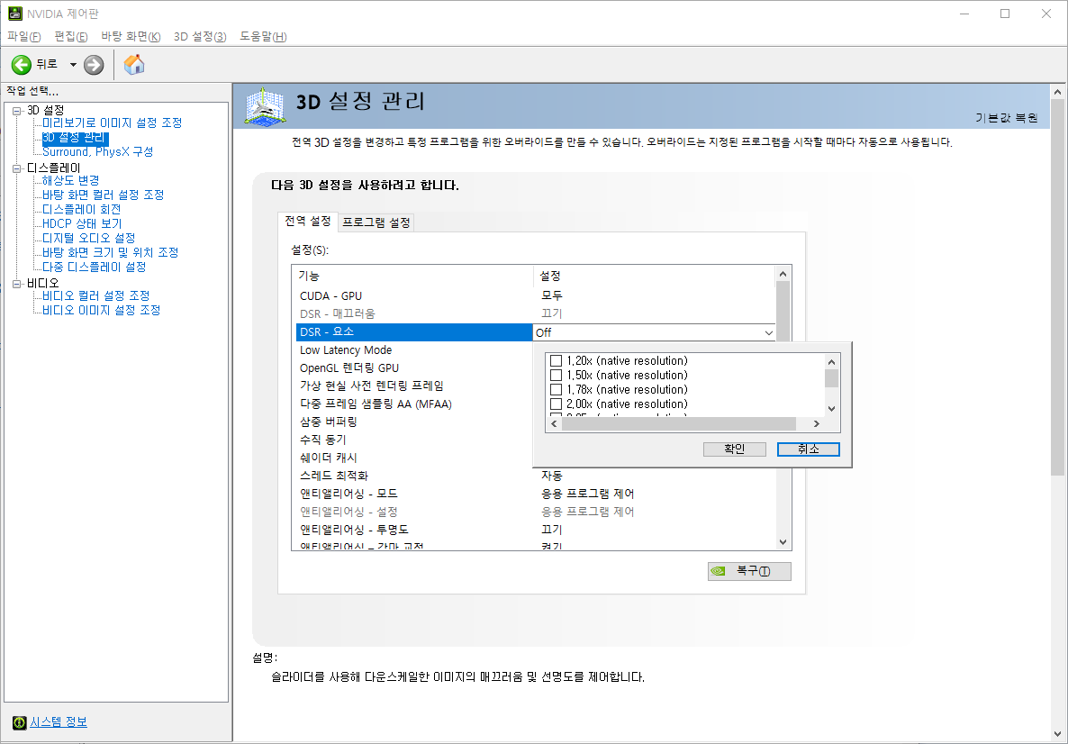The width and height of the screenshot is (1068, 744).
Task: Click the NVIDIA icon on 복구 button
Action: [x=718, y=571]
